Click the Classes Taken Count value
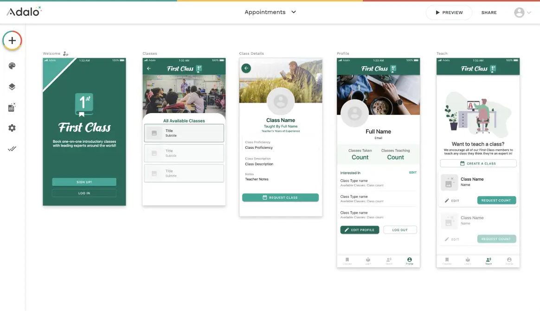Screen dimensions: 540x311 tap(360, 157)
